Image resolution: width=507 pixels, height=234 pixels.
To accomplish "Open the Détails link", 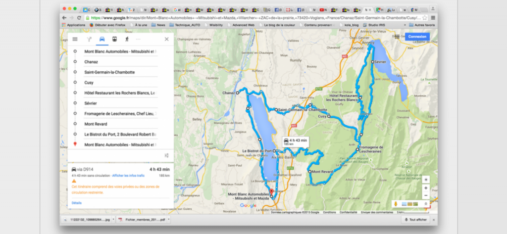I will tap(77, 203).
